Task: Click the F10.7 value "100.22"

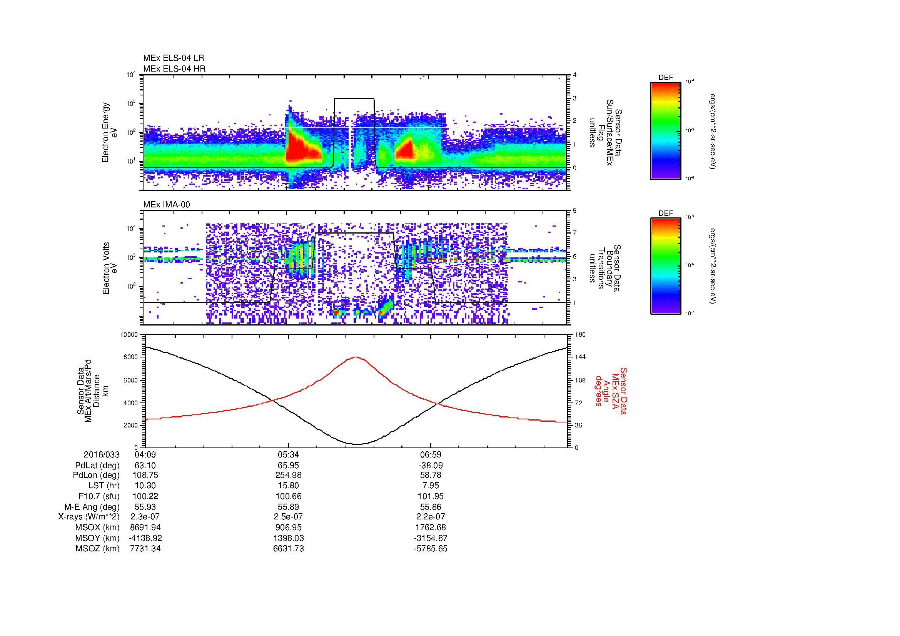Action: [145, 496]
